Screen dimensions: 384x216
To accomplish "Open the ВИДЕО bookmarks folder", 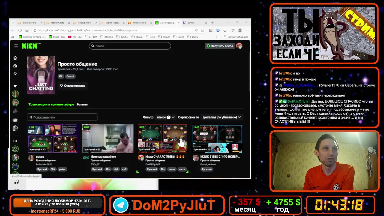I will click(122, 37).
